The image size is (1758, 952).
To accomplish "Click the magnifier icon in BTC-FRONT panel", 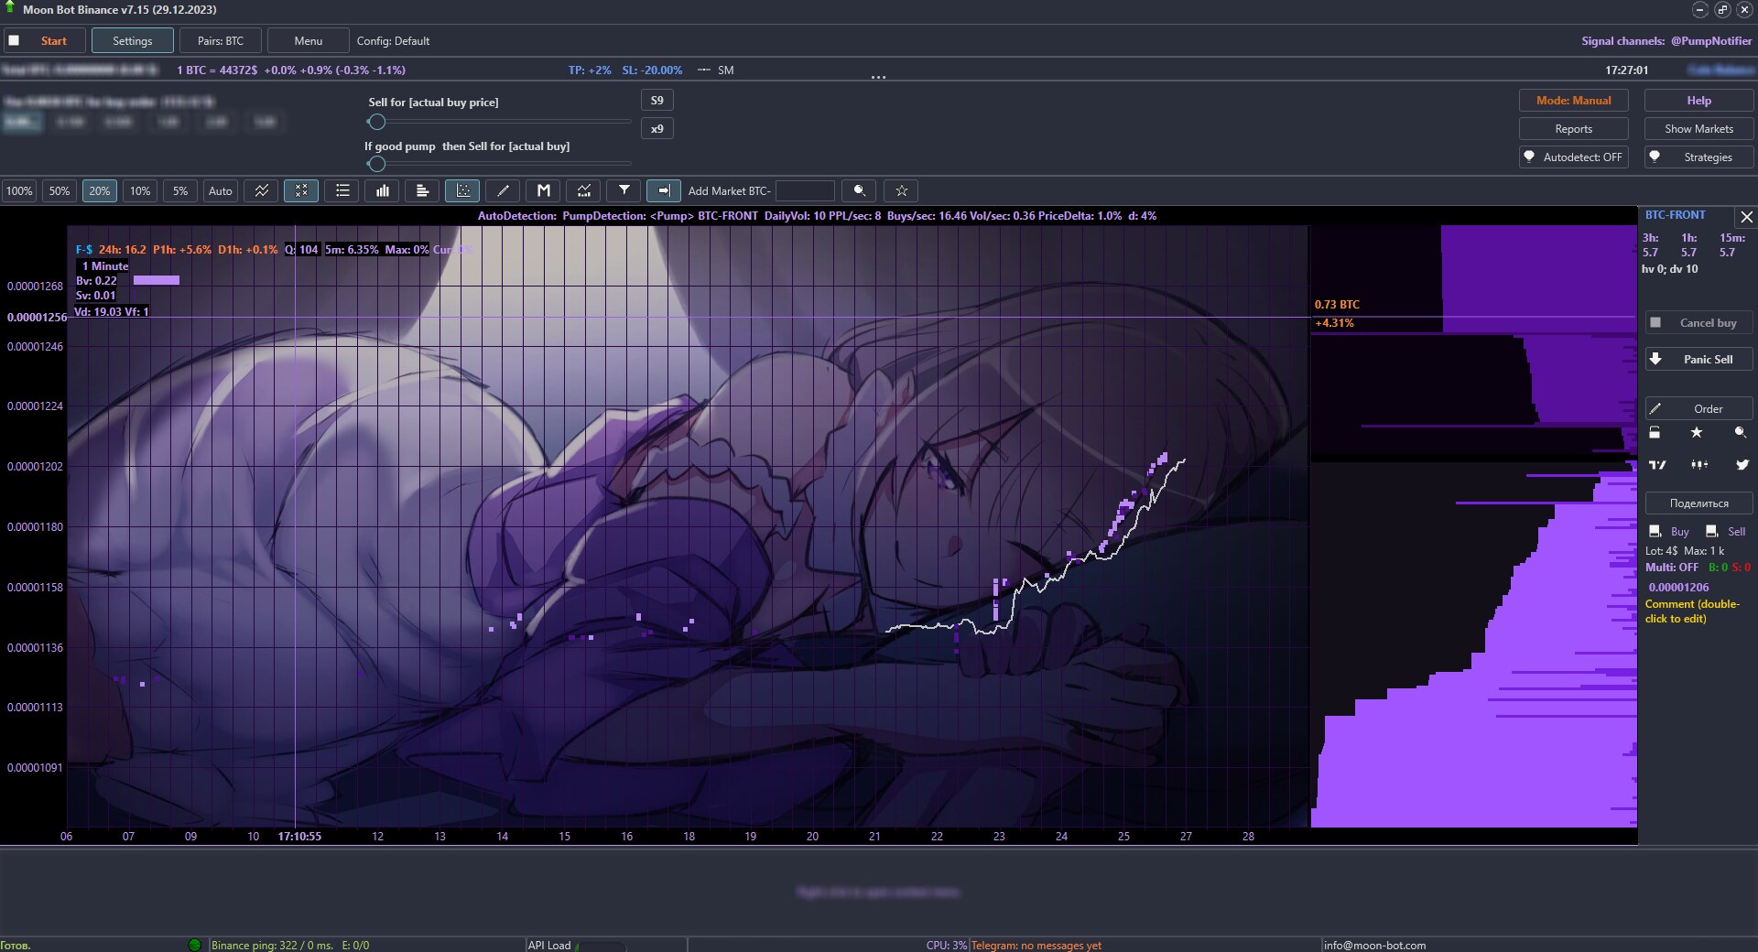I will 1741,432.
